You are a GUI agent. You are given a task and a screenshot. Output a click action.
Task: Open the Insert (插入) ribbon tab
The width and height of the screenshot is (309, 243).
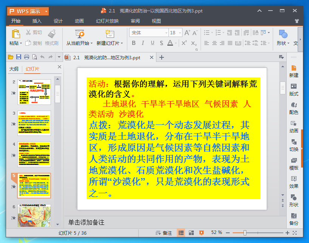(x=37, y=21)
